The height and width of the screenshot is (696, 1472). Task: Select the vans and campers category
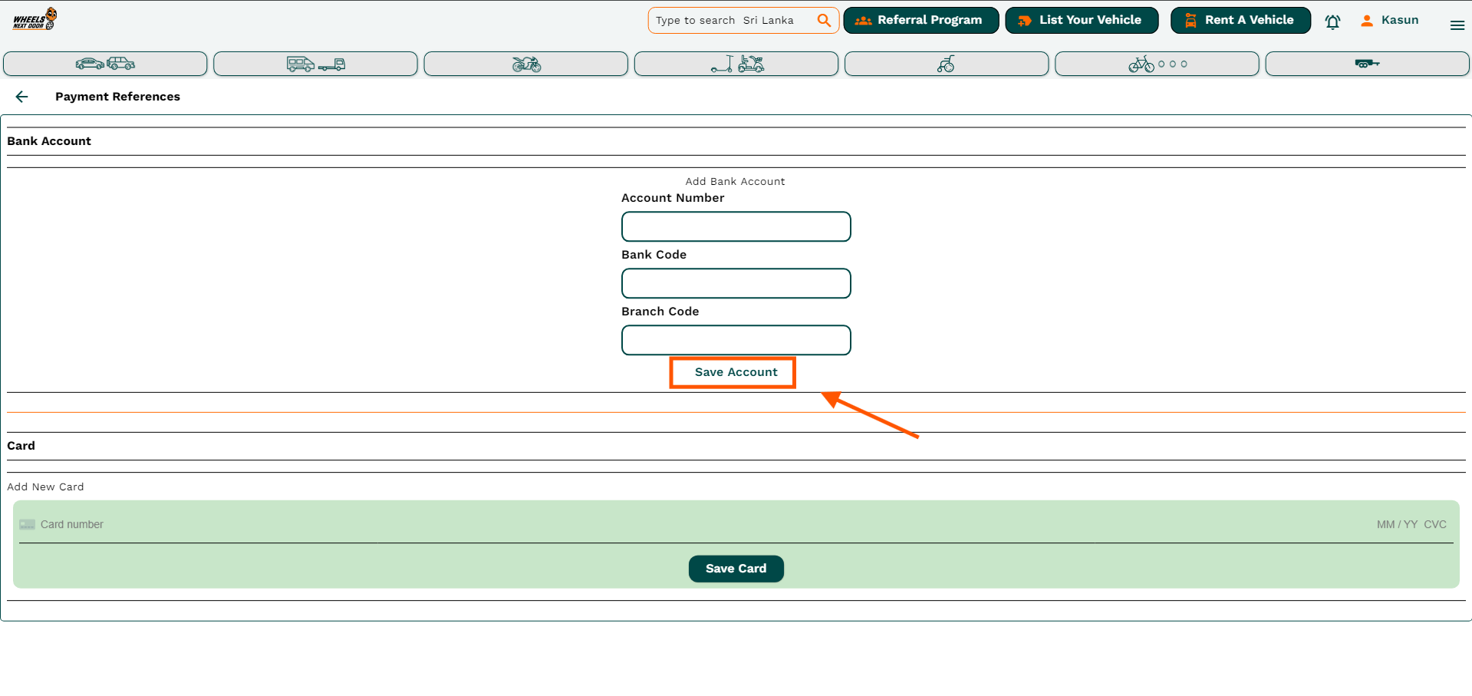pos(315,64)
